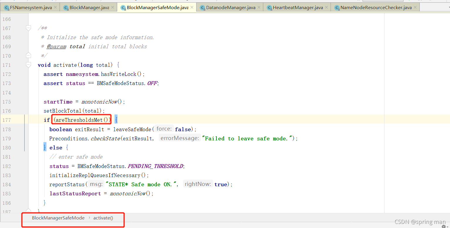Collapse the activate method at line 171
Viewport: 450px width, 228px height.
(x=28, y=65)
